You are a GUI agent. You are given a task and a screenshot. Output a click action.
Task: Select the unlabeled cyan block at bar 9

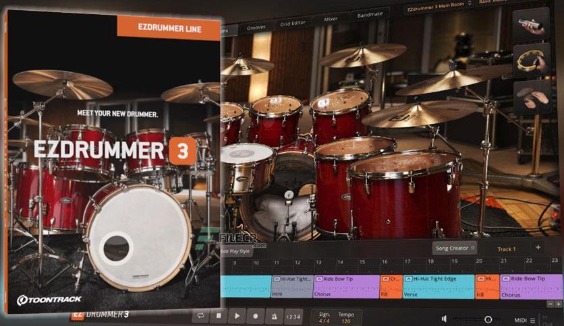click(246, 286)
